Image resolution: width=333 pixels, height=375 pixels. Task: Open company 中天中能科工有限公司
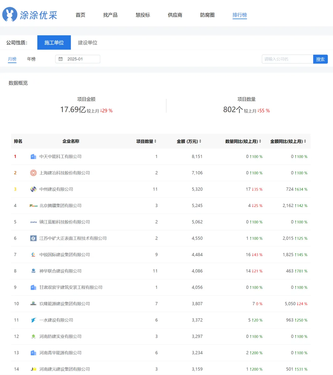point(60,157)
